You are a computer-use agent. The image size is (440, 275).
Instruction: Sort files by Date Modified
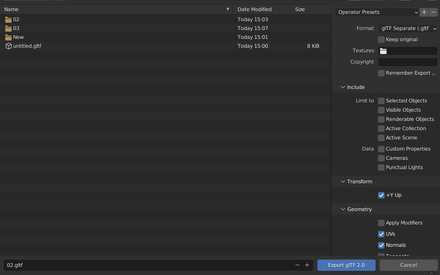255,9
